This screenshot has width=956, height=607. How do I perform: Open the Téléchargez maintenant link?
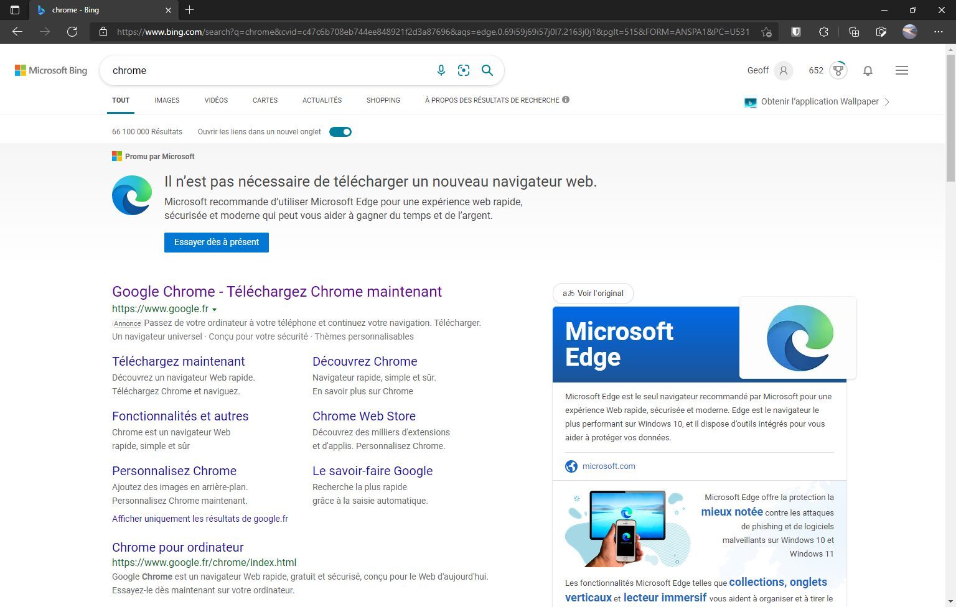click(179, 361)
